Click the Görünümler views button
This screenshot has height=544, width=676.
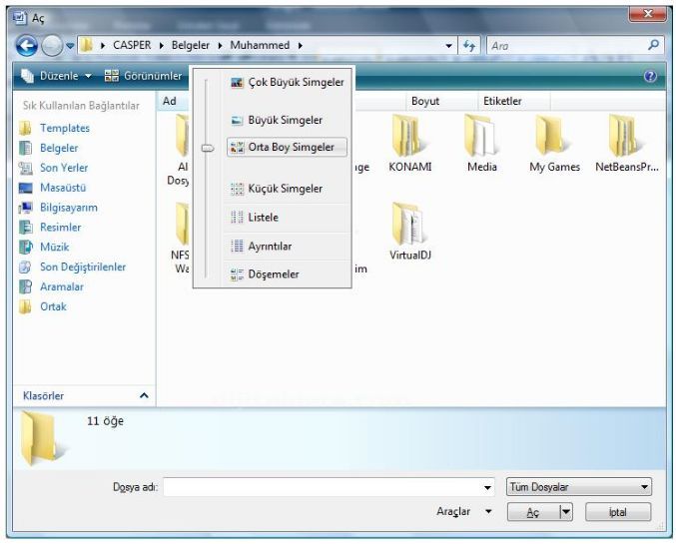(144, 76)
